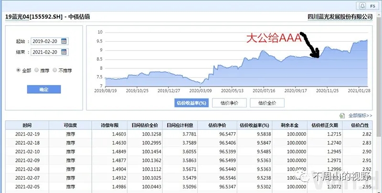Select the 2021-02-05 date cell
This screenshot has width=382, height=193.
pos(27,187)
